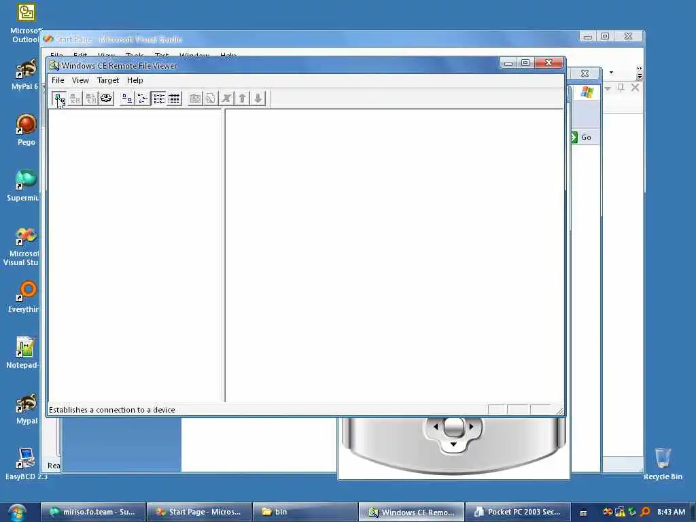
Task: Select the Details view toolbar icon
Action: [175, 99]
